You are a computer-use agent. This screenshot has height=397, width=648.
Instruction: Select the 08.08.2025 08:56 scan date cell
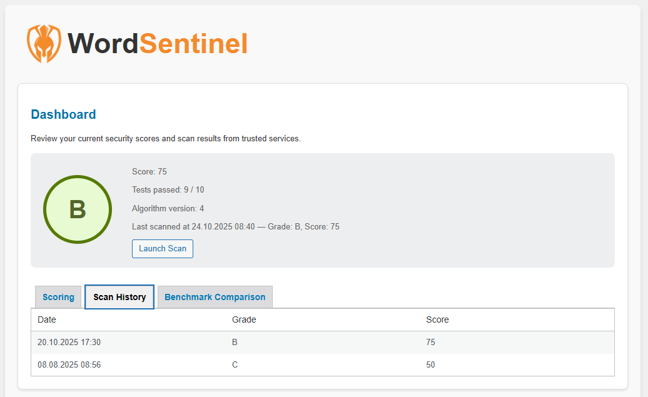tap(69, 364)
